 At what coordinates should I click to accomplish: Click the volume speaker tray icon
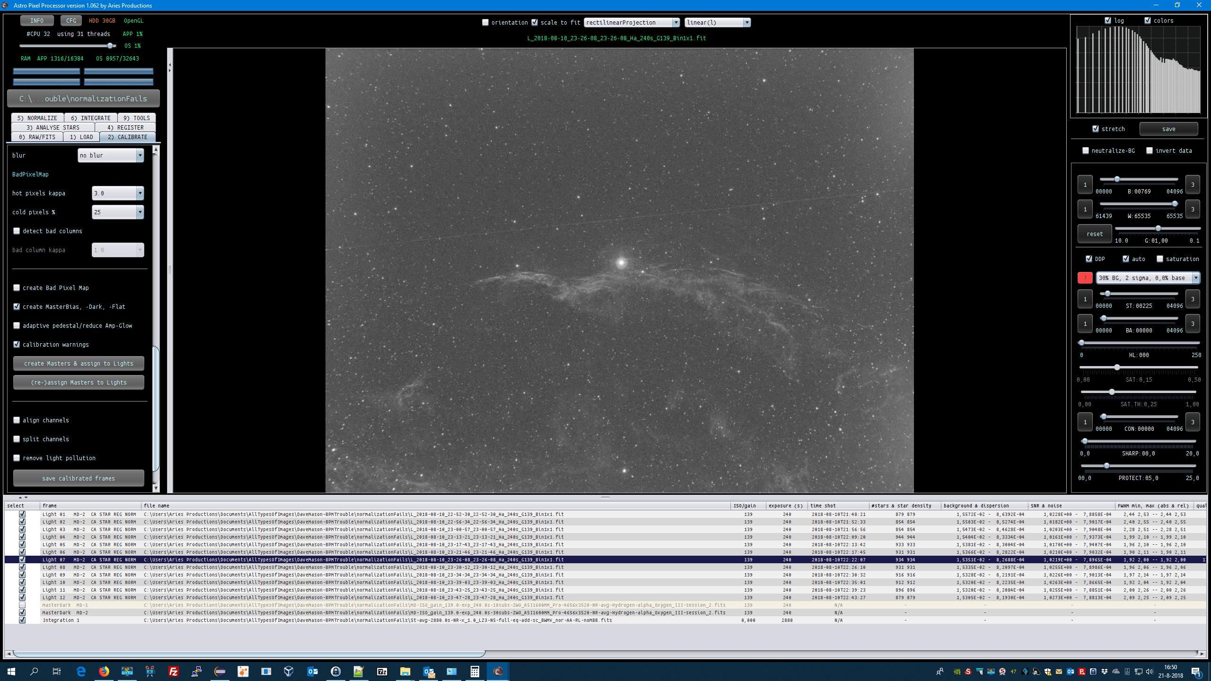[x=1150, y=672]
